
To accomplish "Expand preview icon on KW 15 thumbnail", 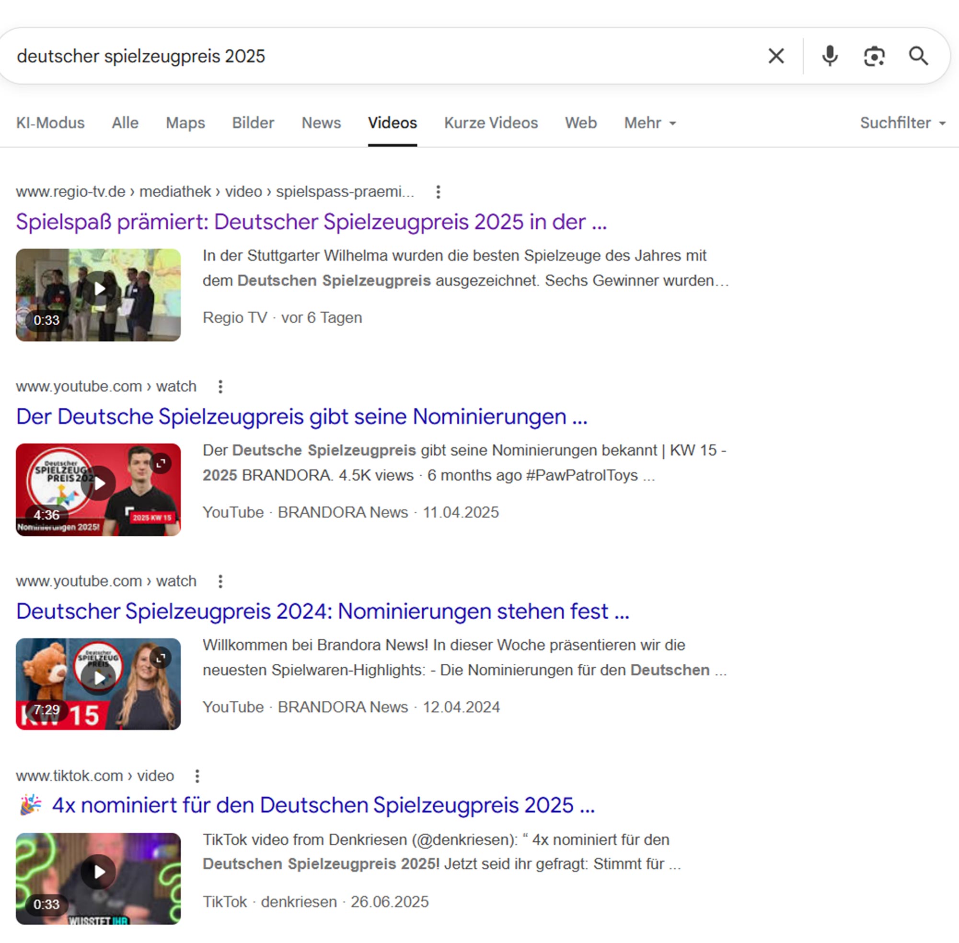I will (x=161, y=658).
